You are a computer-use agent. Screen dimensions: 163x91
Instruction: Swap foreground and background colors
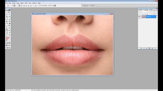(x=9, y=37)
